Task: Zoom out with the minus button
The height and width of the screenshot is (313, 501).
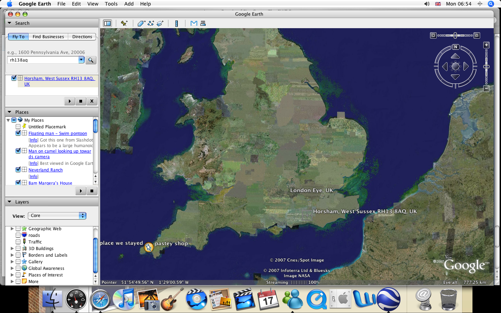Action: pyautogui.click(x=486, y=89)
